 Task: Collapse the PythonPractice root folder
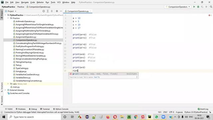point(5,15)
